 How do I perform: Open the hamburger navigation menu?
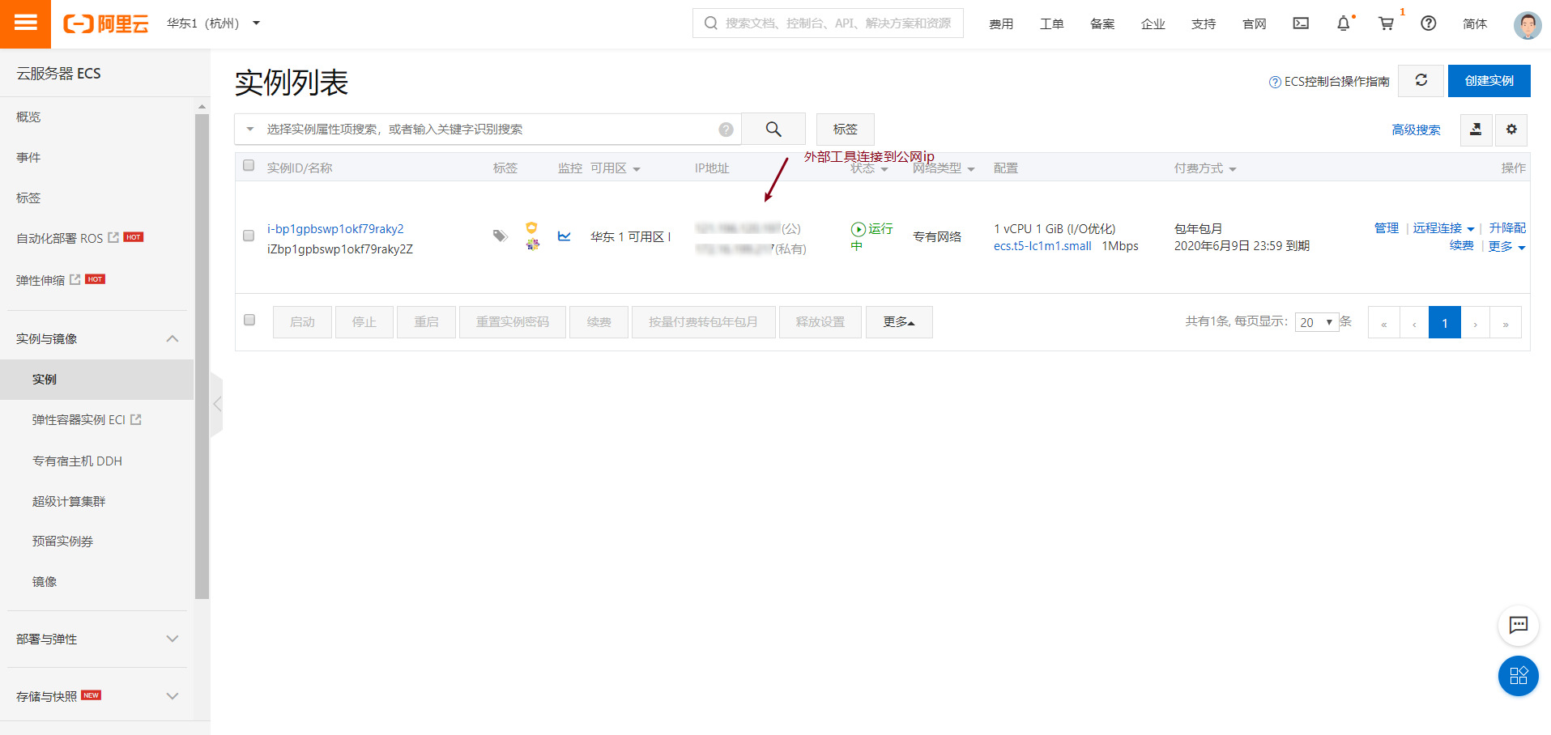click(25, 23)
